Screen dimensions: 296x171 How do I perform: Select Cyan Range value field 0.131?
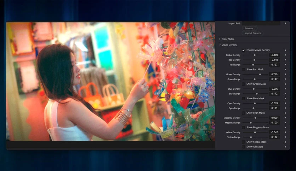click(274, 108)
